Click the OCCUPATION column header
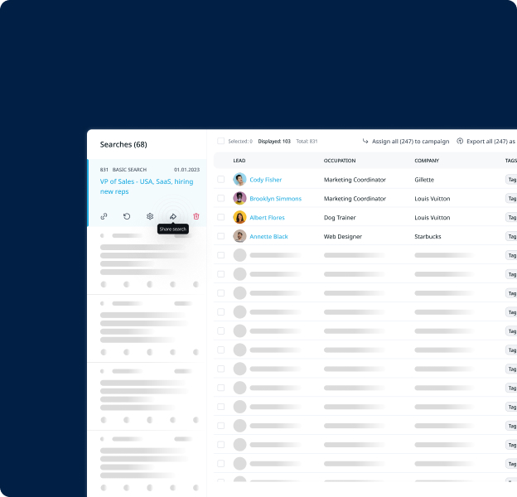The height and width of the screenshot is (497, 517). [x=340, y=161]
